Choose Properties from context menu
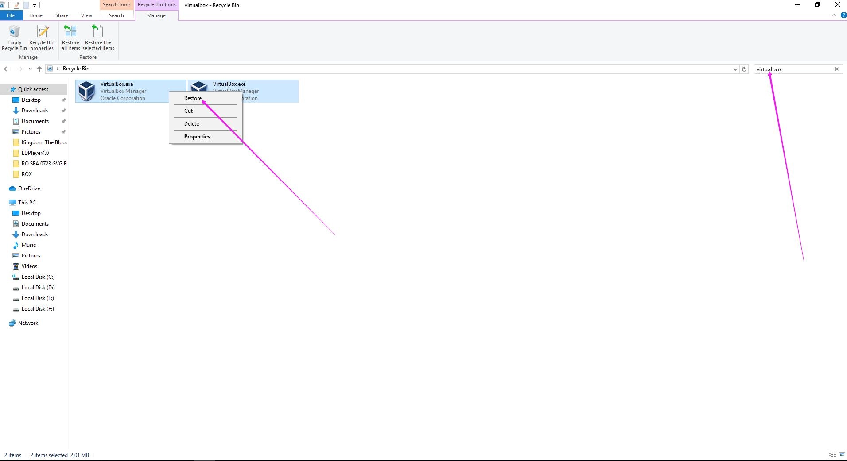This screenshot has width=847, height=461. 206,137
